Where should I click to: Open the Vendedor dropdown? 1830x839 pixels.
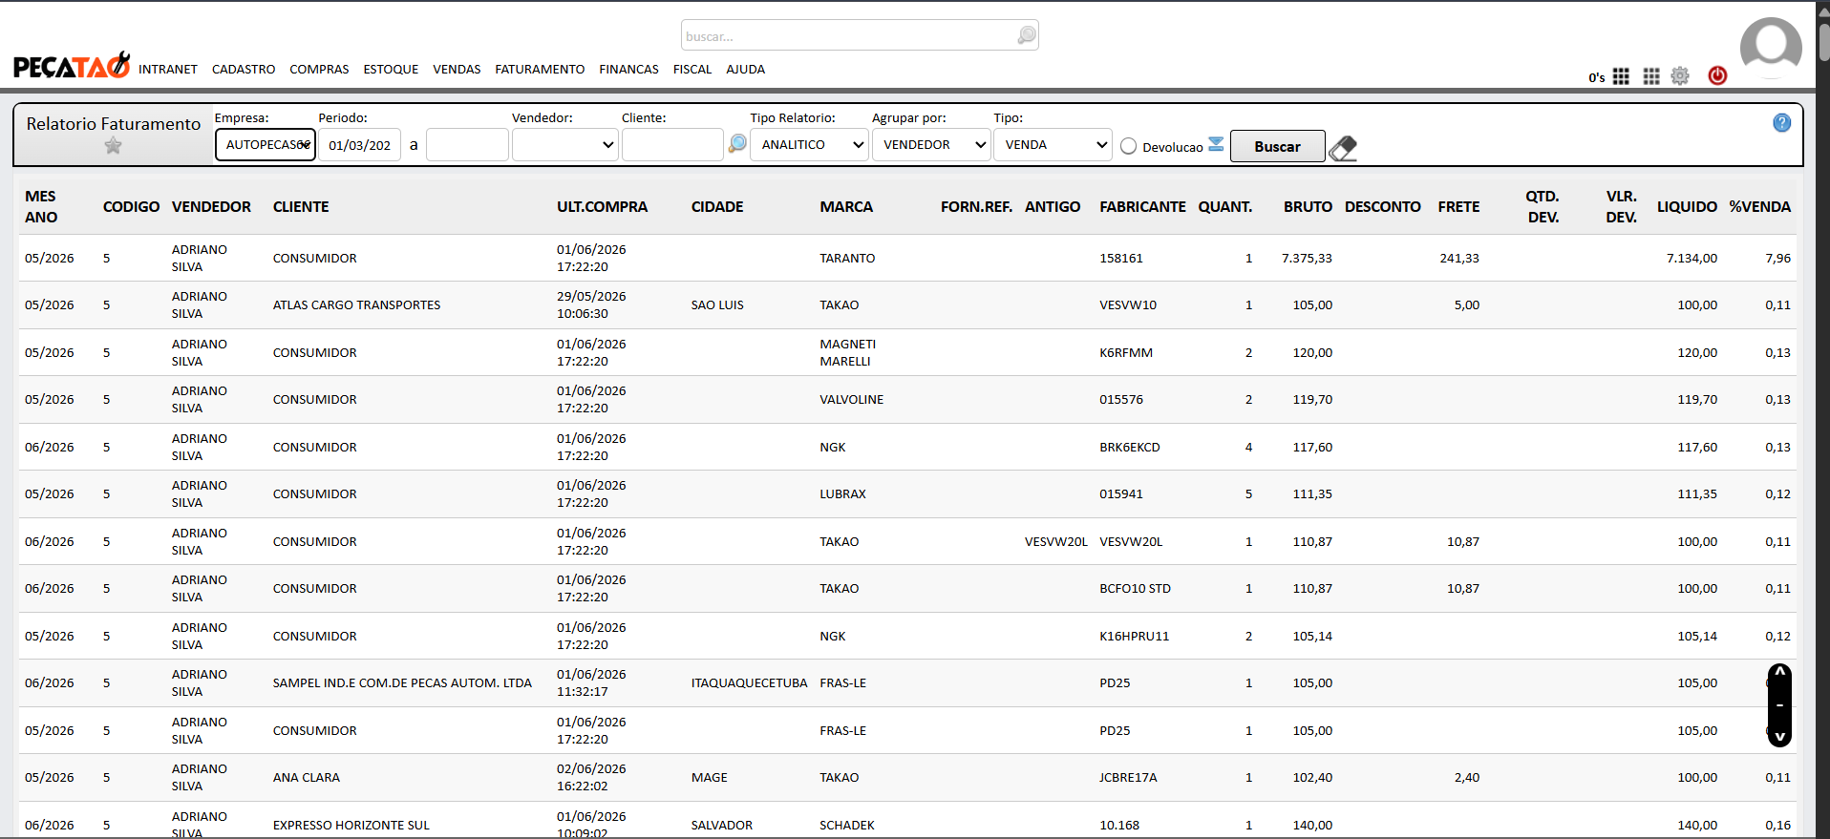pos(564,145)
